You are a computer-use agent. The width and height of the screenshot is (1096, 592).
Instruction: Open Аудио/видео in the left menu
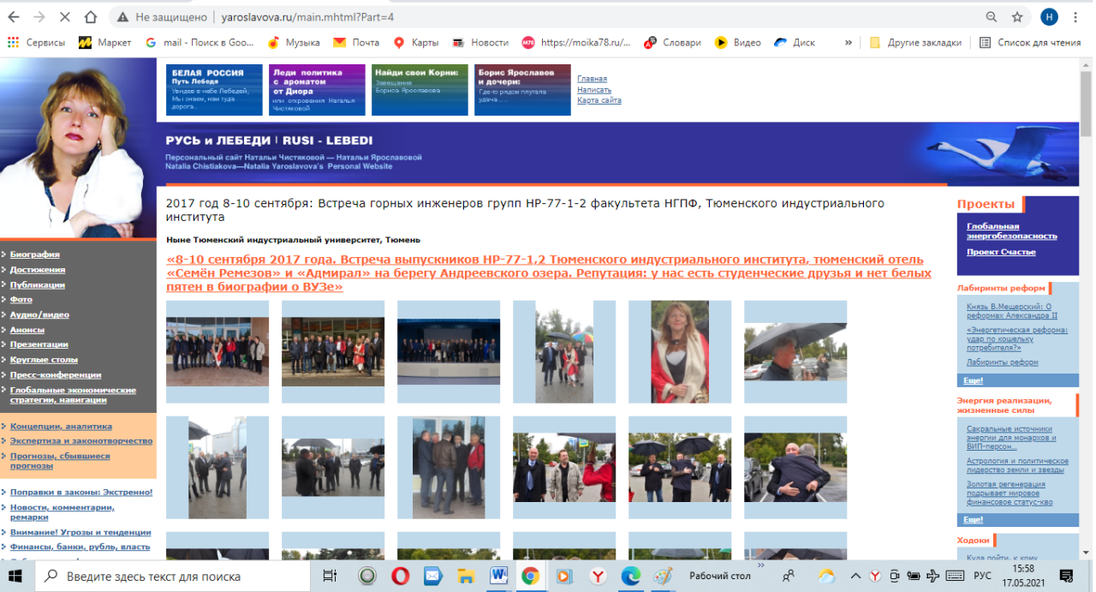pos(38,314)
